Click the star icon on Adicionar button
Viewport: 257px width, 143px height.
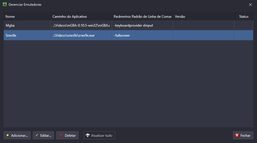8,136
